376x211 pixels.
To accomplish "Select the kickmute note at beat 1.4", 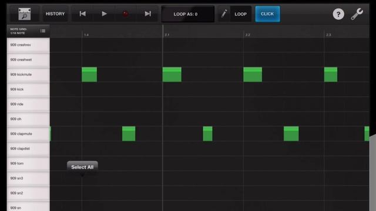I will click(89, 74).
